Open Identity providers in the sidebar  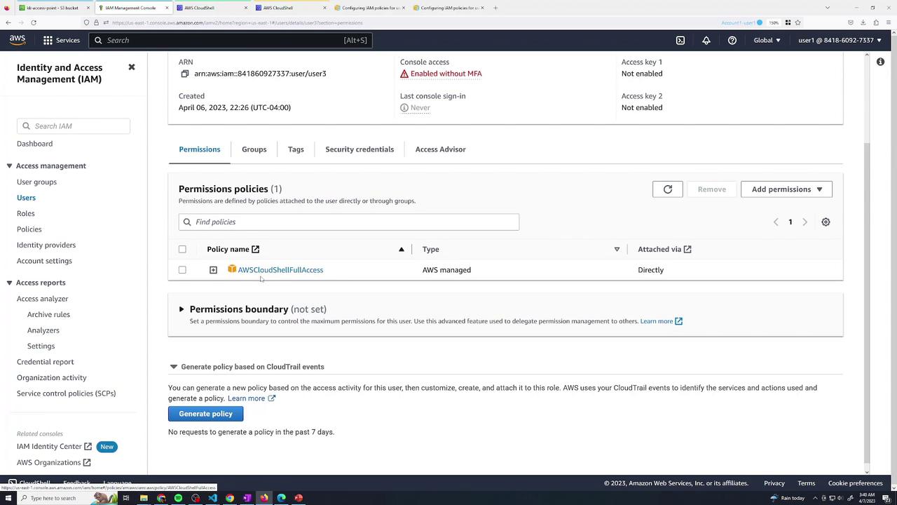coord(46,245)
